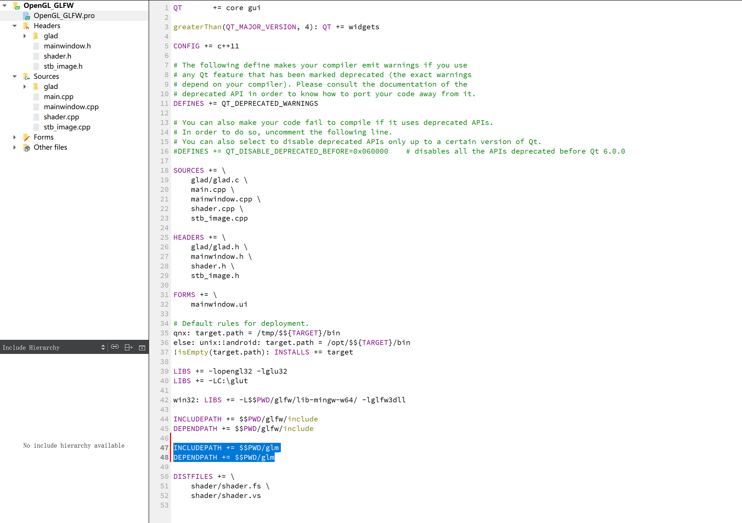Screen dimensions: 742x523
Task: Click the 'SOURCES += \' line
Action: [x=199, y=170]
